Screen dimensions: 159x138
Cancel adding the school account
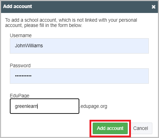(x=140, y=128)
